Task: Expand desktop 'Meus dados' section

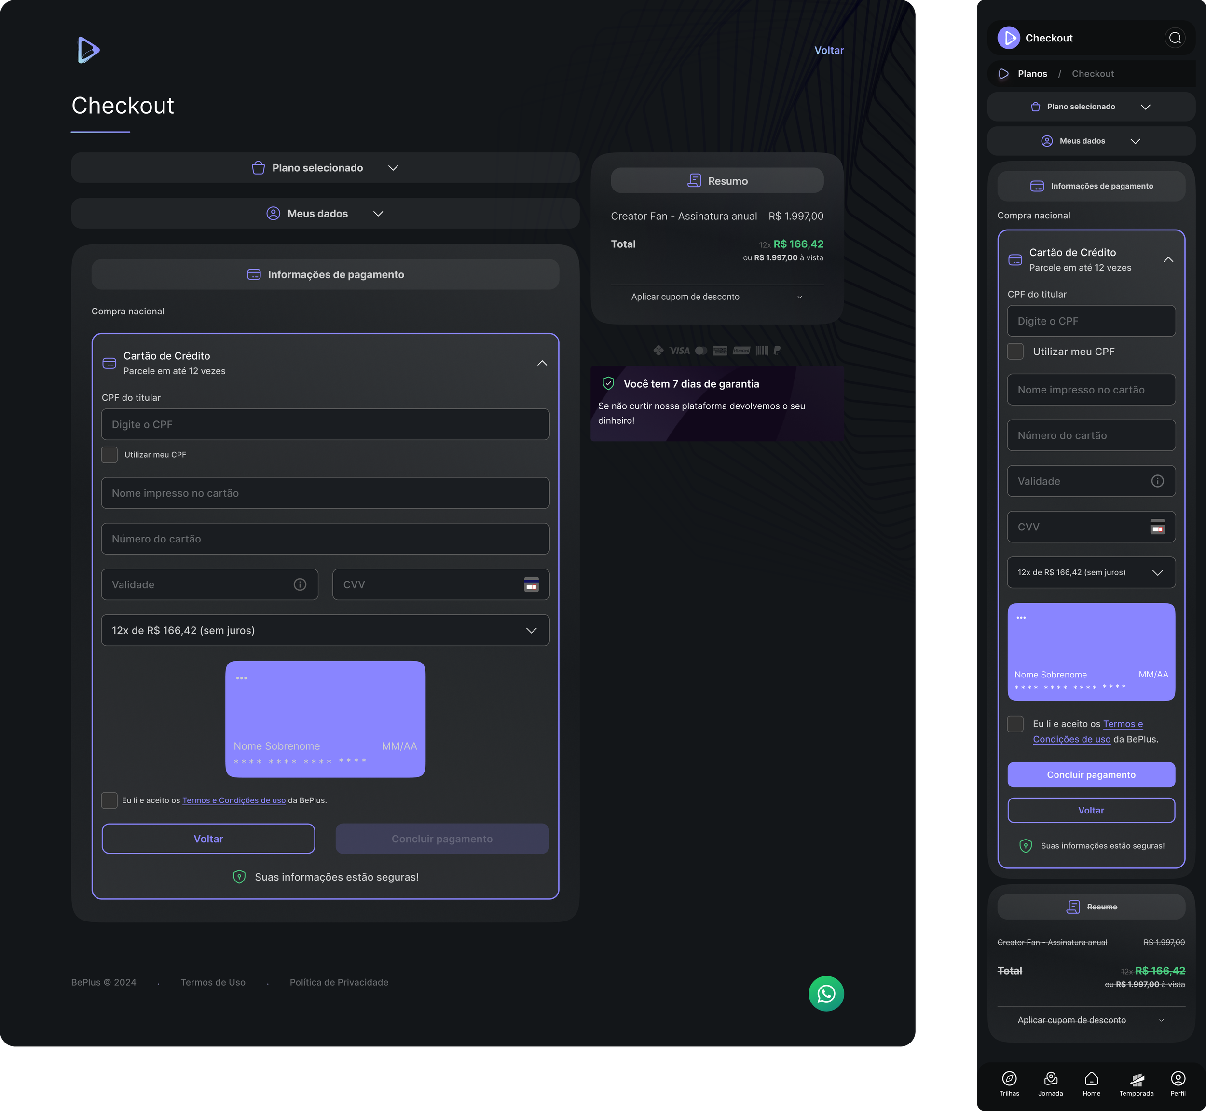Action: 326,214
